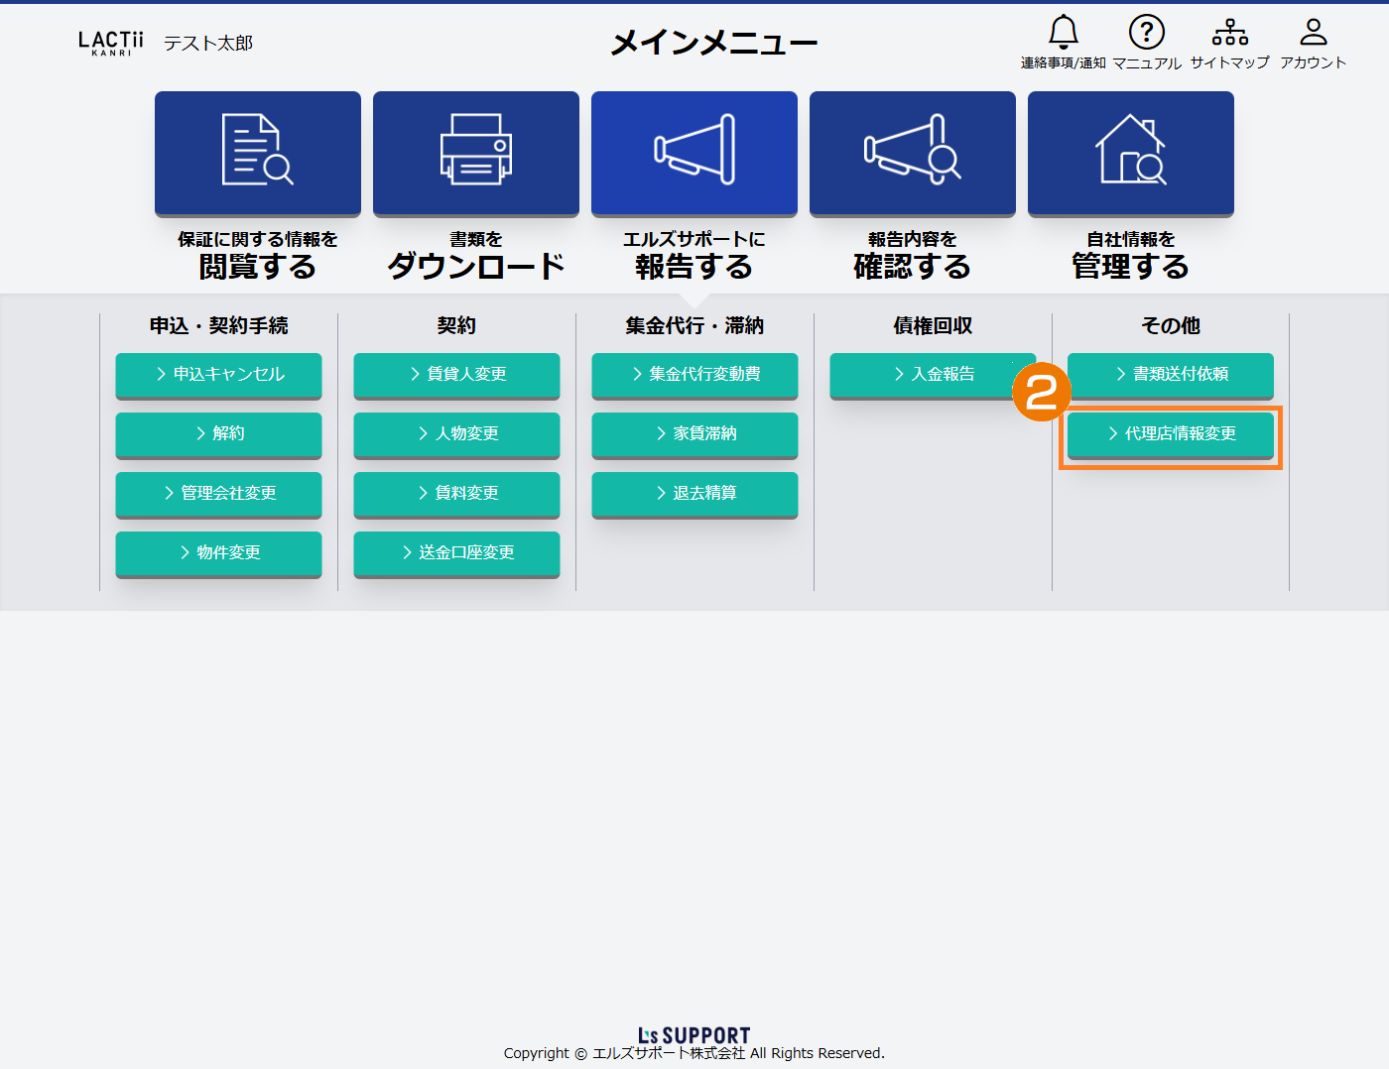Open the notifications bell icon

coord(1063,34)
